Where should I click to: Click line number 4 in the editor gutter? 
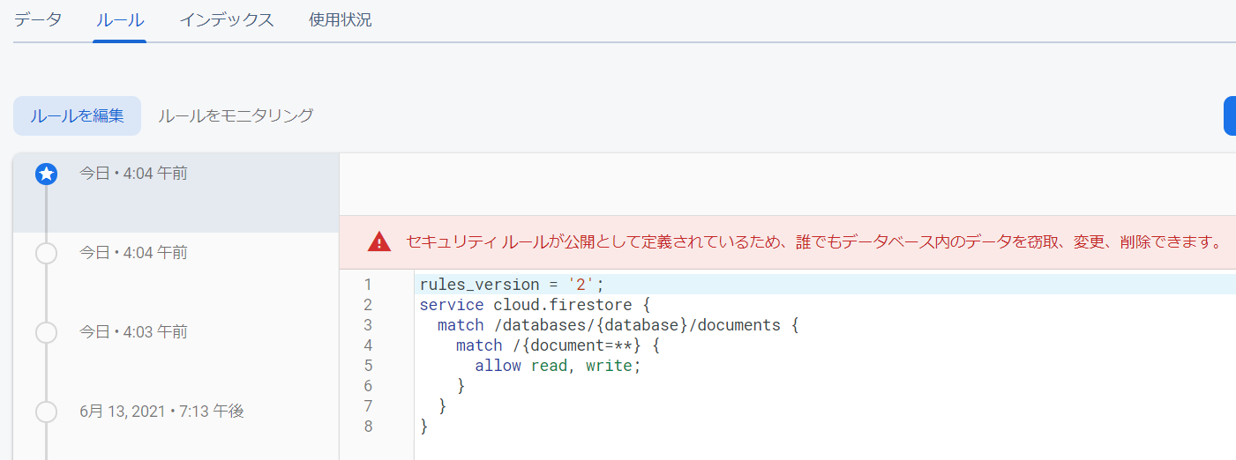[x=368, y=345]
